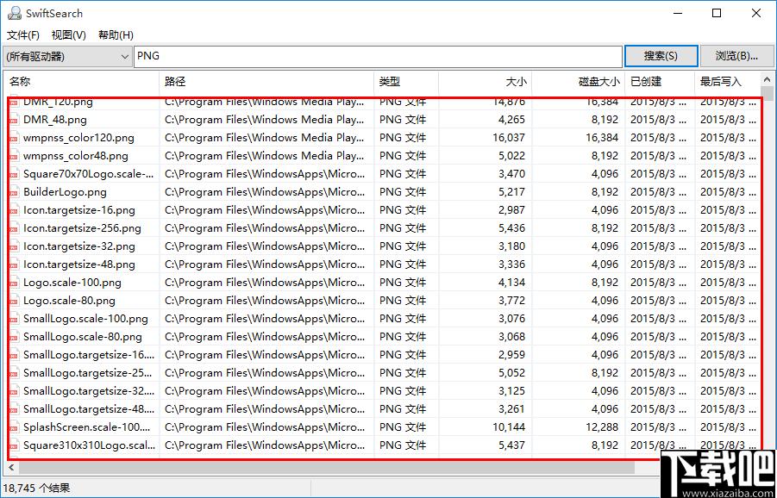Open the 文件(F) menu

coord(23,35)
